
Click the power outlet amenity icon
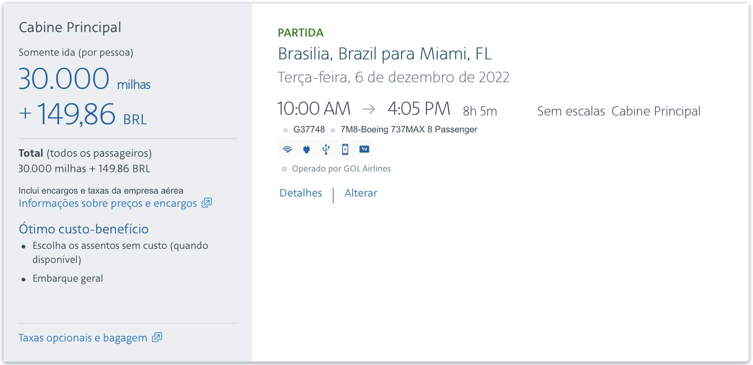coord(306,149)
